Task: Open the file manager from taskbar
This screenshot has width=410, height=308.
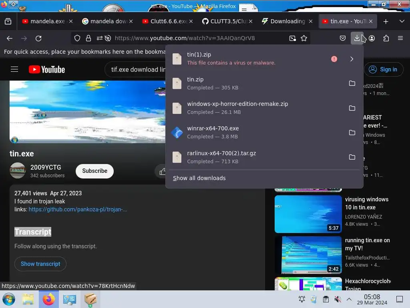Action: [28, 299]
